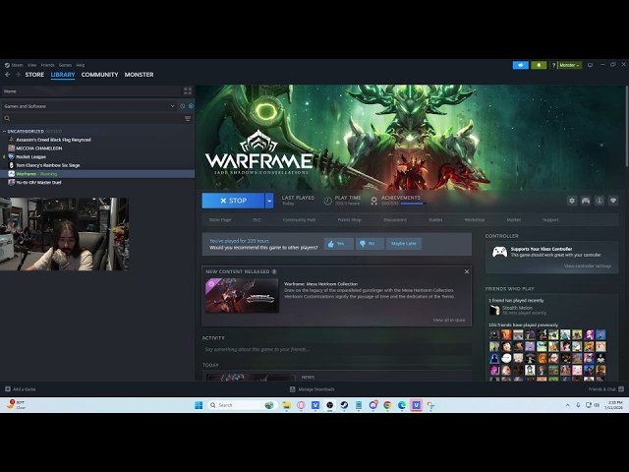Open the Monster account dropdown
The height and width of the screenshot is (472, 629).
pos(569,65)
